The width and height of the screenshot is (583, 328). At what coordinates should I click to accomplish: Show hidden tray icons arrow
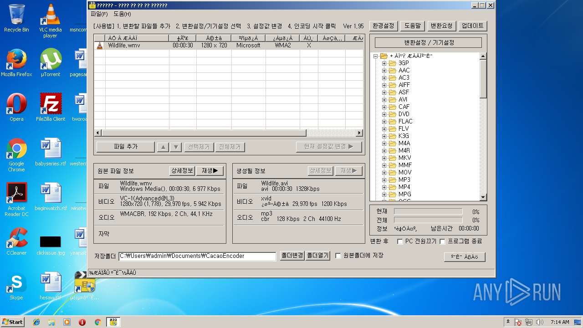coord(508,322)
